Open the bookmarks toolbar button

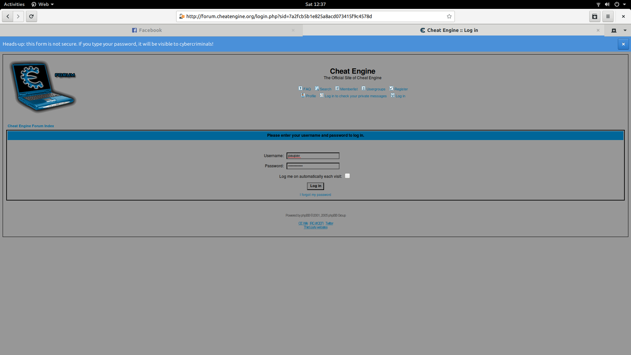point(595,16)
